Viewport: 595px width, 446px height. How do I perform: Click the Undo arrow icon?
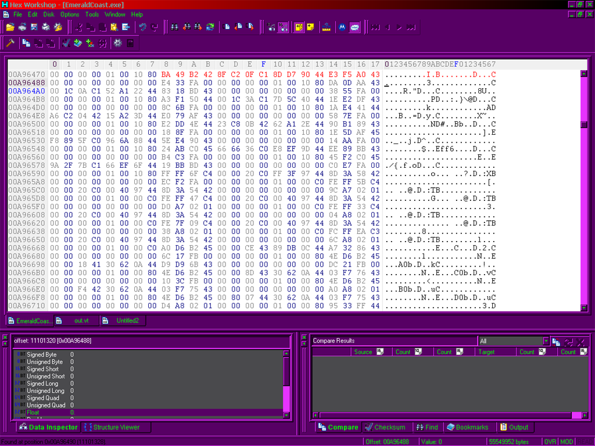pyautogui.click(x=142, y=27)
